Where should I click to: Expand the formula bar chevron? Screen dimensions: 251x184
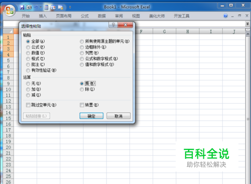pos(247,24)
